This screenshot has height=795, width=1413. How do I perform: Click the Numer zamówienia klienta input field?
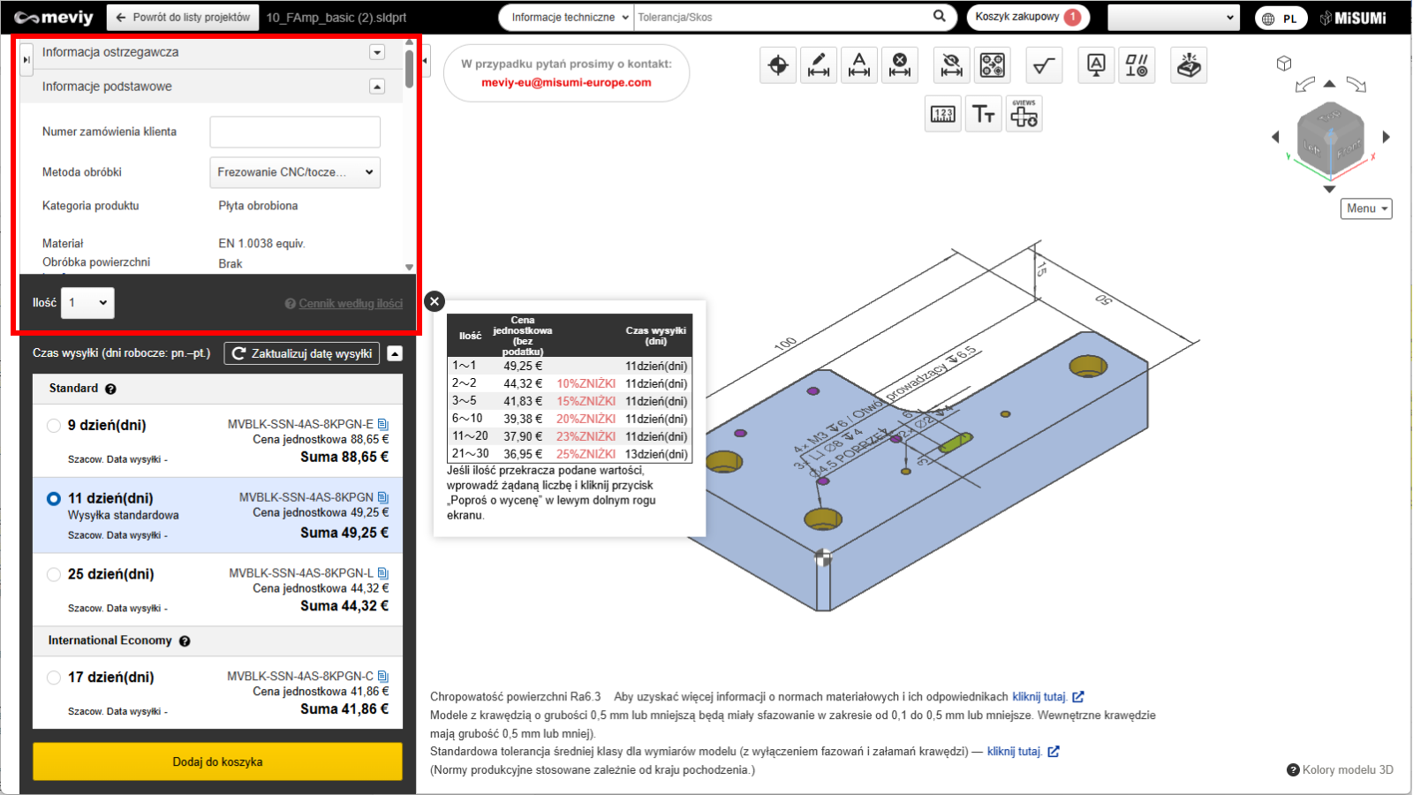295,132
